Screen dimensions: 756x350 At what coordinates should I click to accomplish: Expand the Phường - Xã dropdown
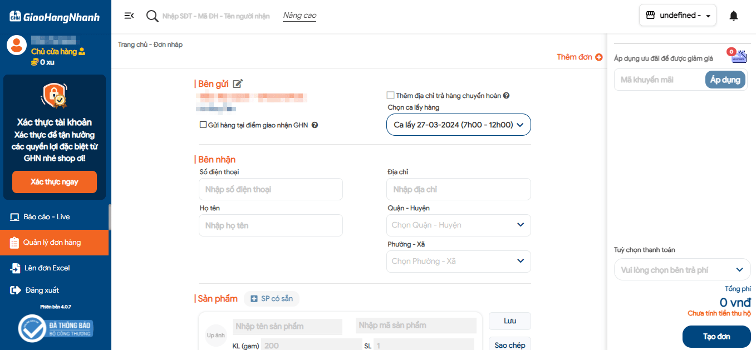coord(458,262)
